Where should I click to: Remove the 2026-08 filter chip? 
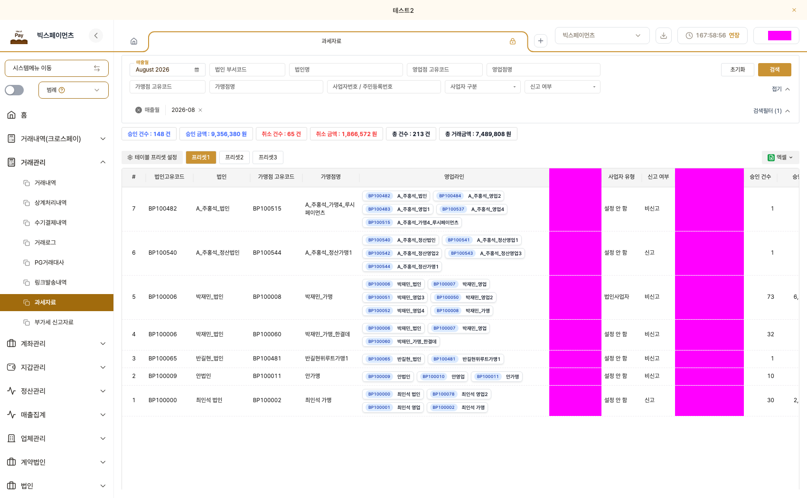coord(200,110)
